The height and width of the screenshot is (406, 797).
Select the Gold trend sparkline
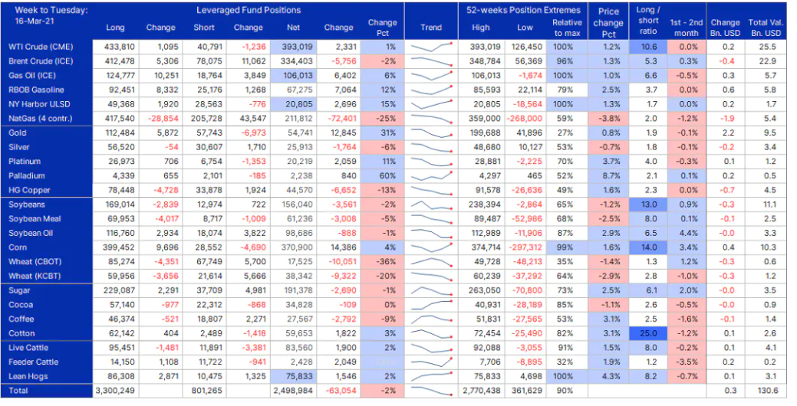point(431,133)
